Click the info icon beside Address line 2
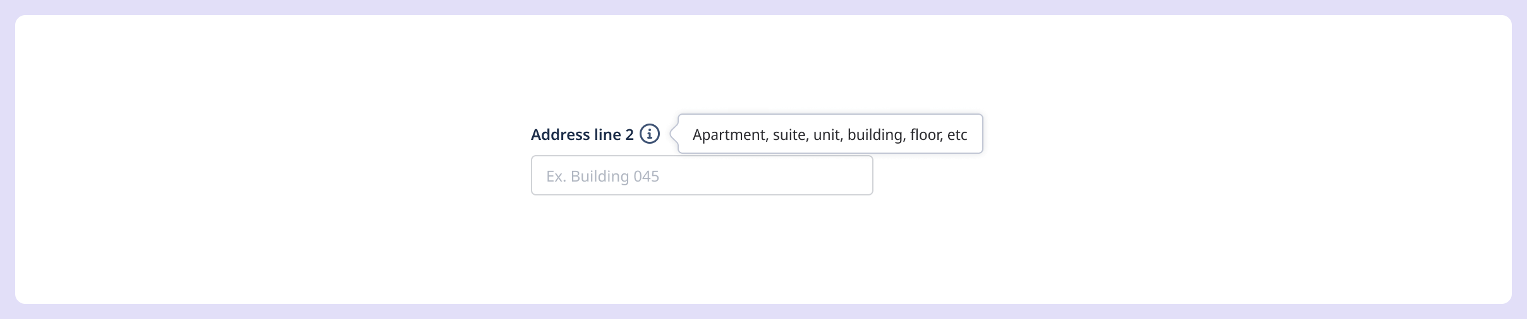Image resolution: width=1527 pixels, height=319 pixels. [x=650, y=134]
